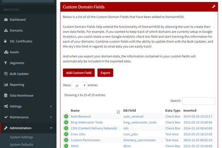Click the green plus icon beside Cron Jobs

coord(66,134)
